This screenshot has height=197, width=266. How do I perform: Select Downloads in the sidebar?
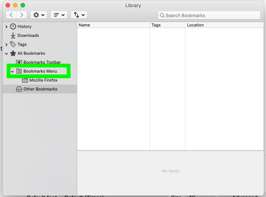click(28, 35)
